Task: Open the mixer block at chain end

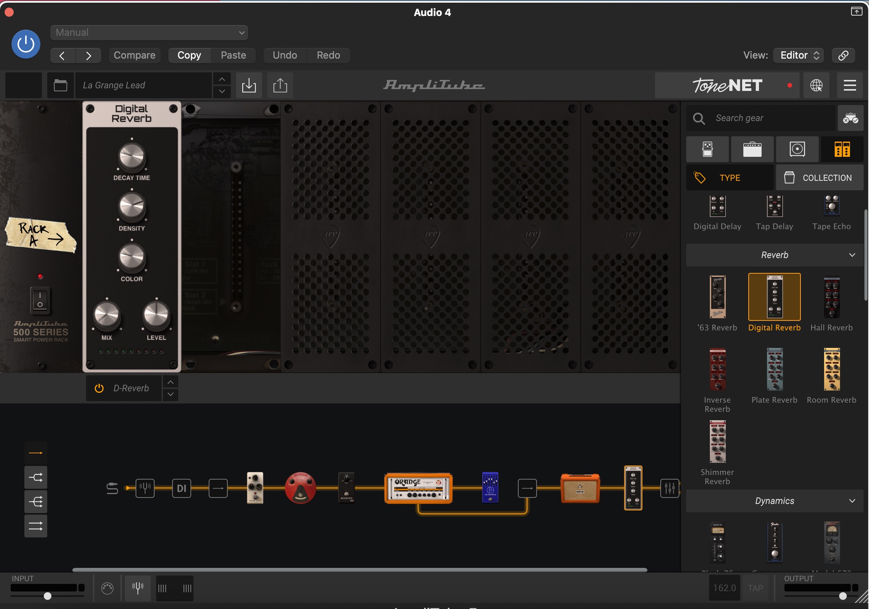Action: point(669,488)
